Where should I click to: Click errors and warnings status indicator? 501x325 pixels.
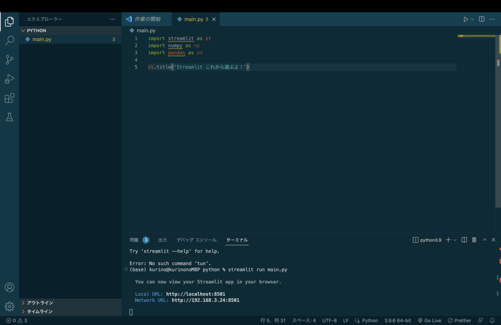17,320
